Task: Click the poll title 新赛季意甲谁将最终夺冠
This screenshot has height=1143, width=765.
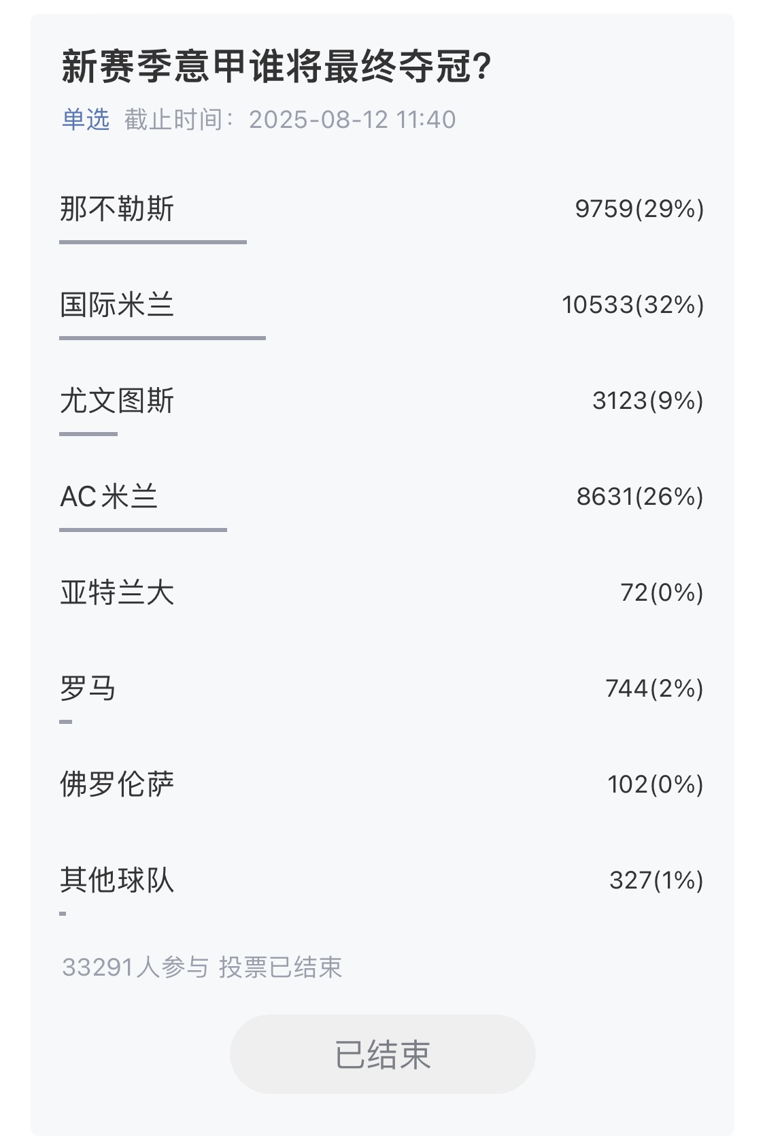Action: pyautogui.click(x=276, y=67)
